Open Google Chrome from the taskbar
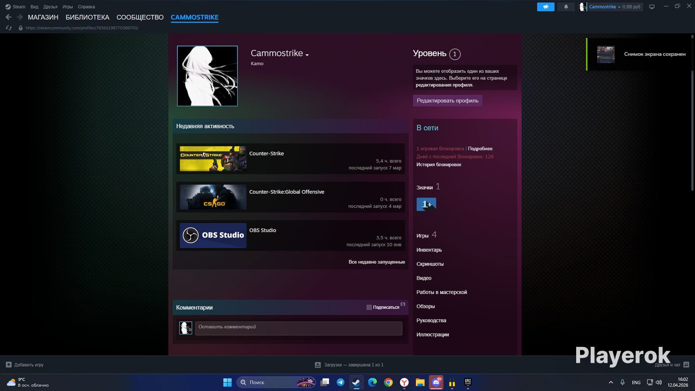Screen dimensions: 695x391 click(388, 382)
